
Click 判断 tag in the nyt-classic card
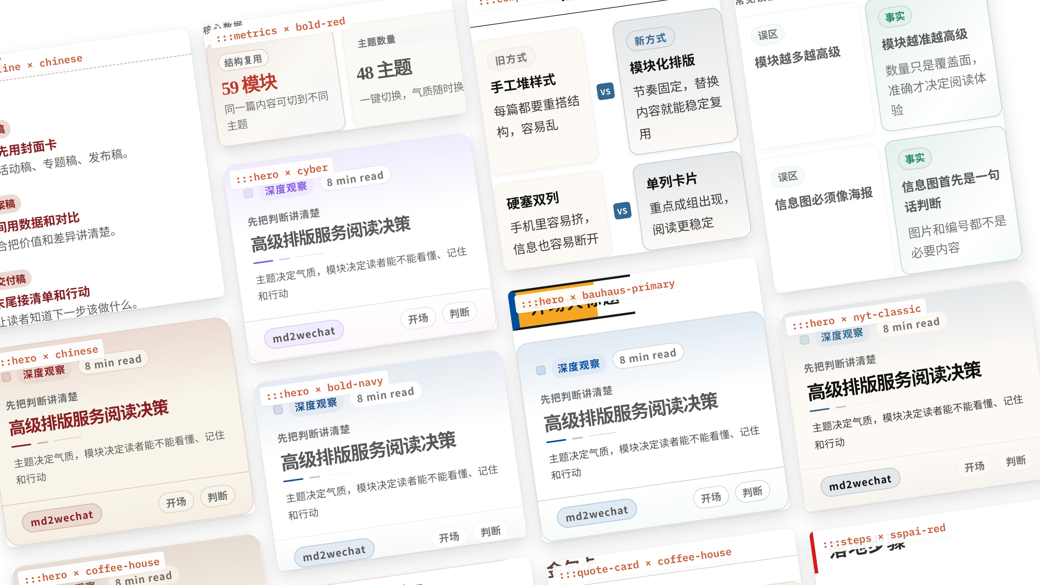[x=1016, y=461]
